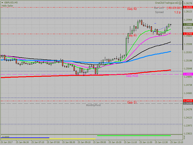Click the OneClickTradingLevel2 expert name
Image resolution: width=193 pixels, height=145 pixels.
coord(167,3)
